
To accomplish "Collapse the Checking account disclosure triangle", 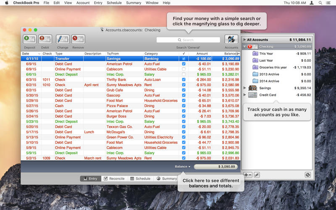I will point(245,47).
